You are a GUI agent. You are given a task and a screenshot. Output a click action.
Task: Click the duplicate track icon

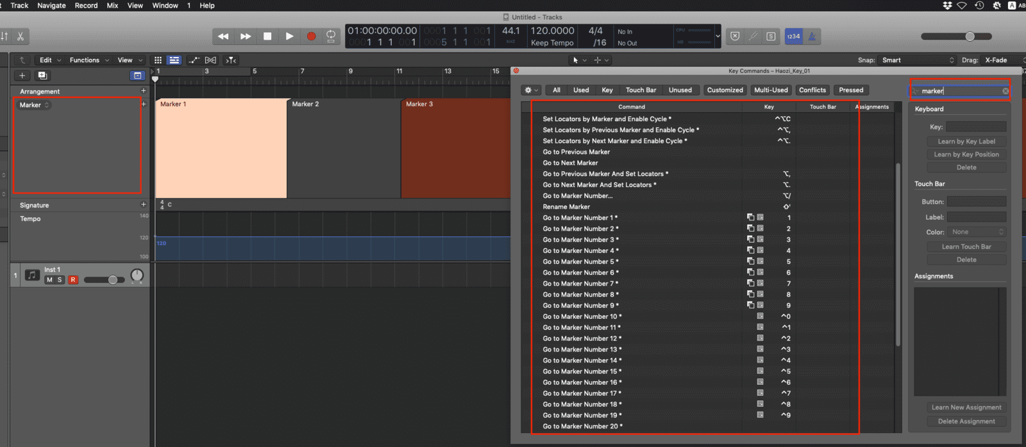[x=42, y=76]
